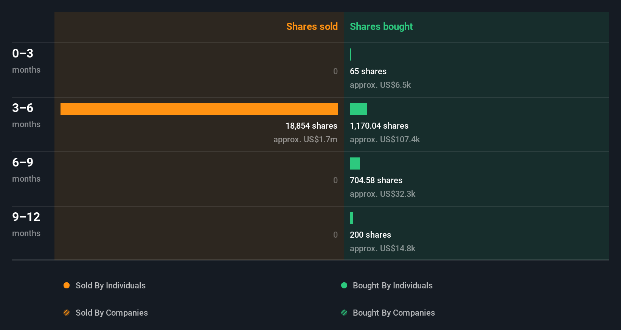Click the striped Bought By Companies legend icon

pos(344,313)
